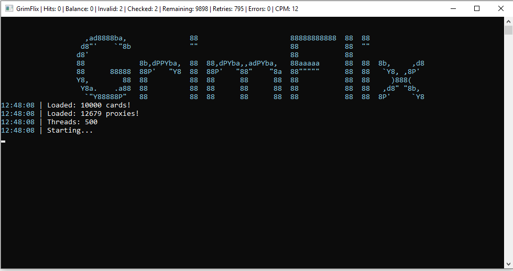Click "Checked: 2" in the title bar
Viewport: 513px width, 271px height.
pyautogui.click(x=143, y=9)
